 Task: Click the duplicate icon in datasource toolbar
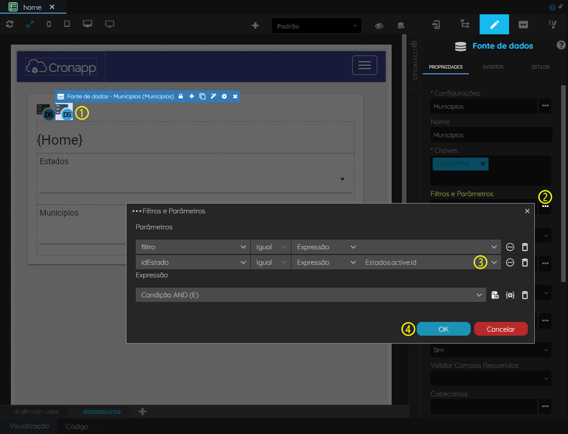tap(203, 96)
